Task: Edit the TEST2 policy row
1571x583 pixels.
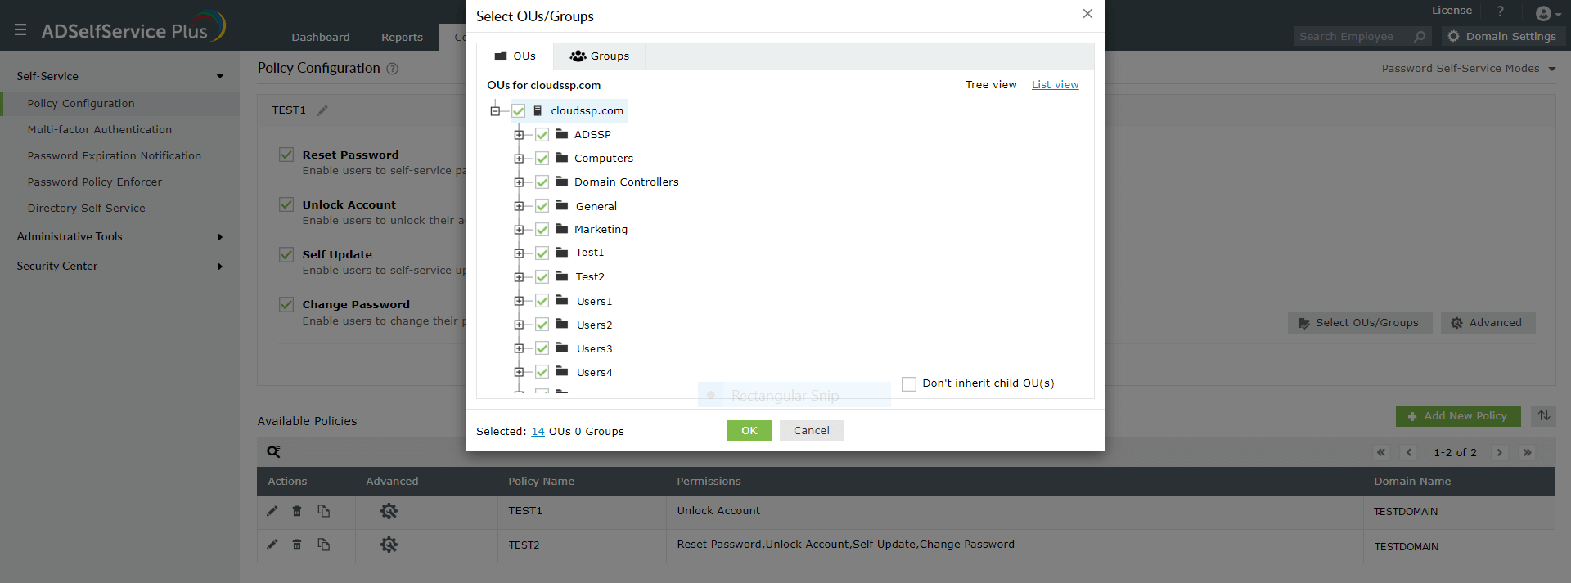Action: [272, 545]
